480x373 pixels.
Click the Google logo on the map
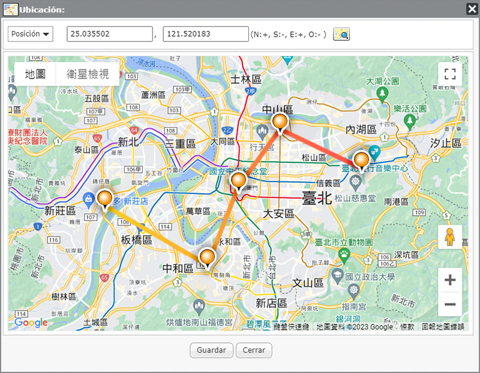click(31, 323)
